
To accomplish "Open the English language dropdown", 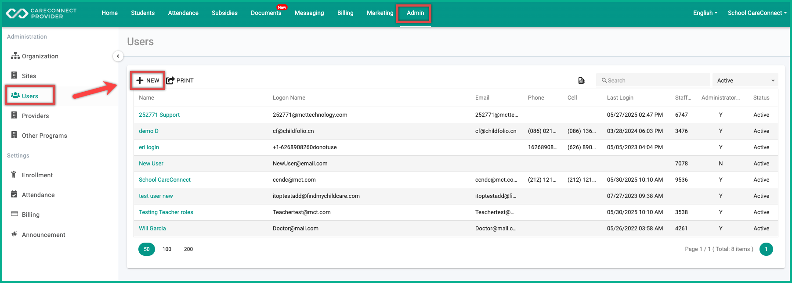I will pyautogui.click(x=705, y=13).
